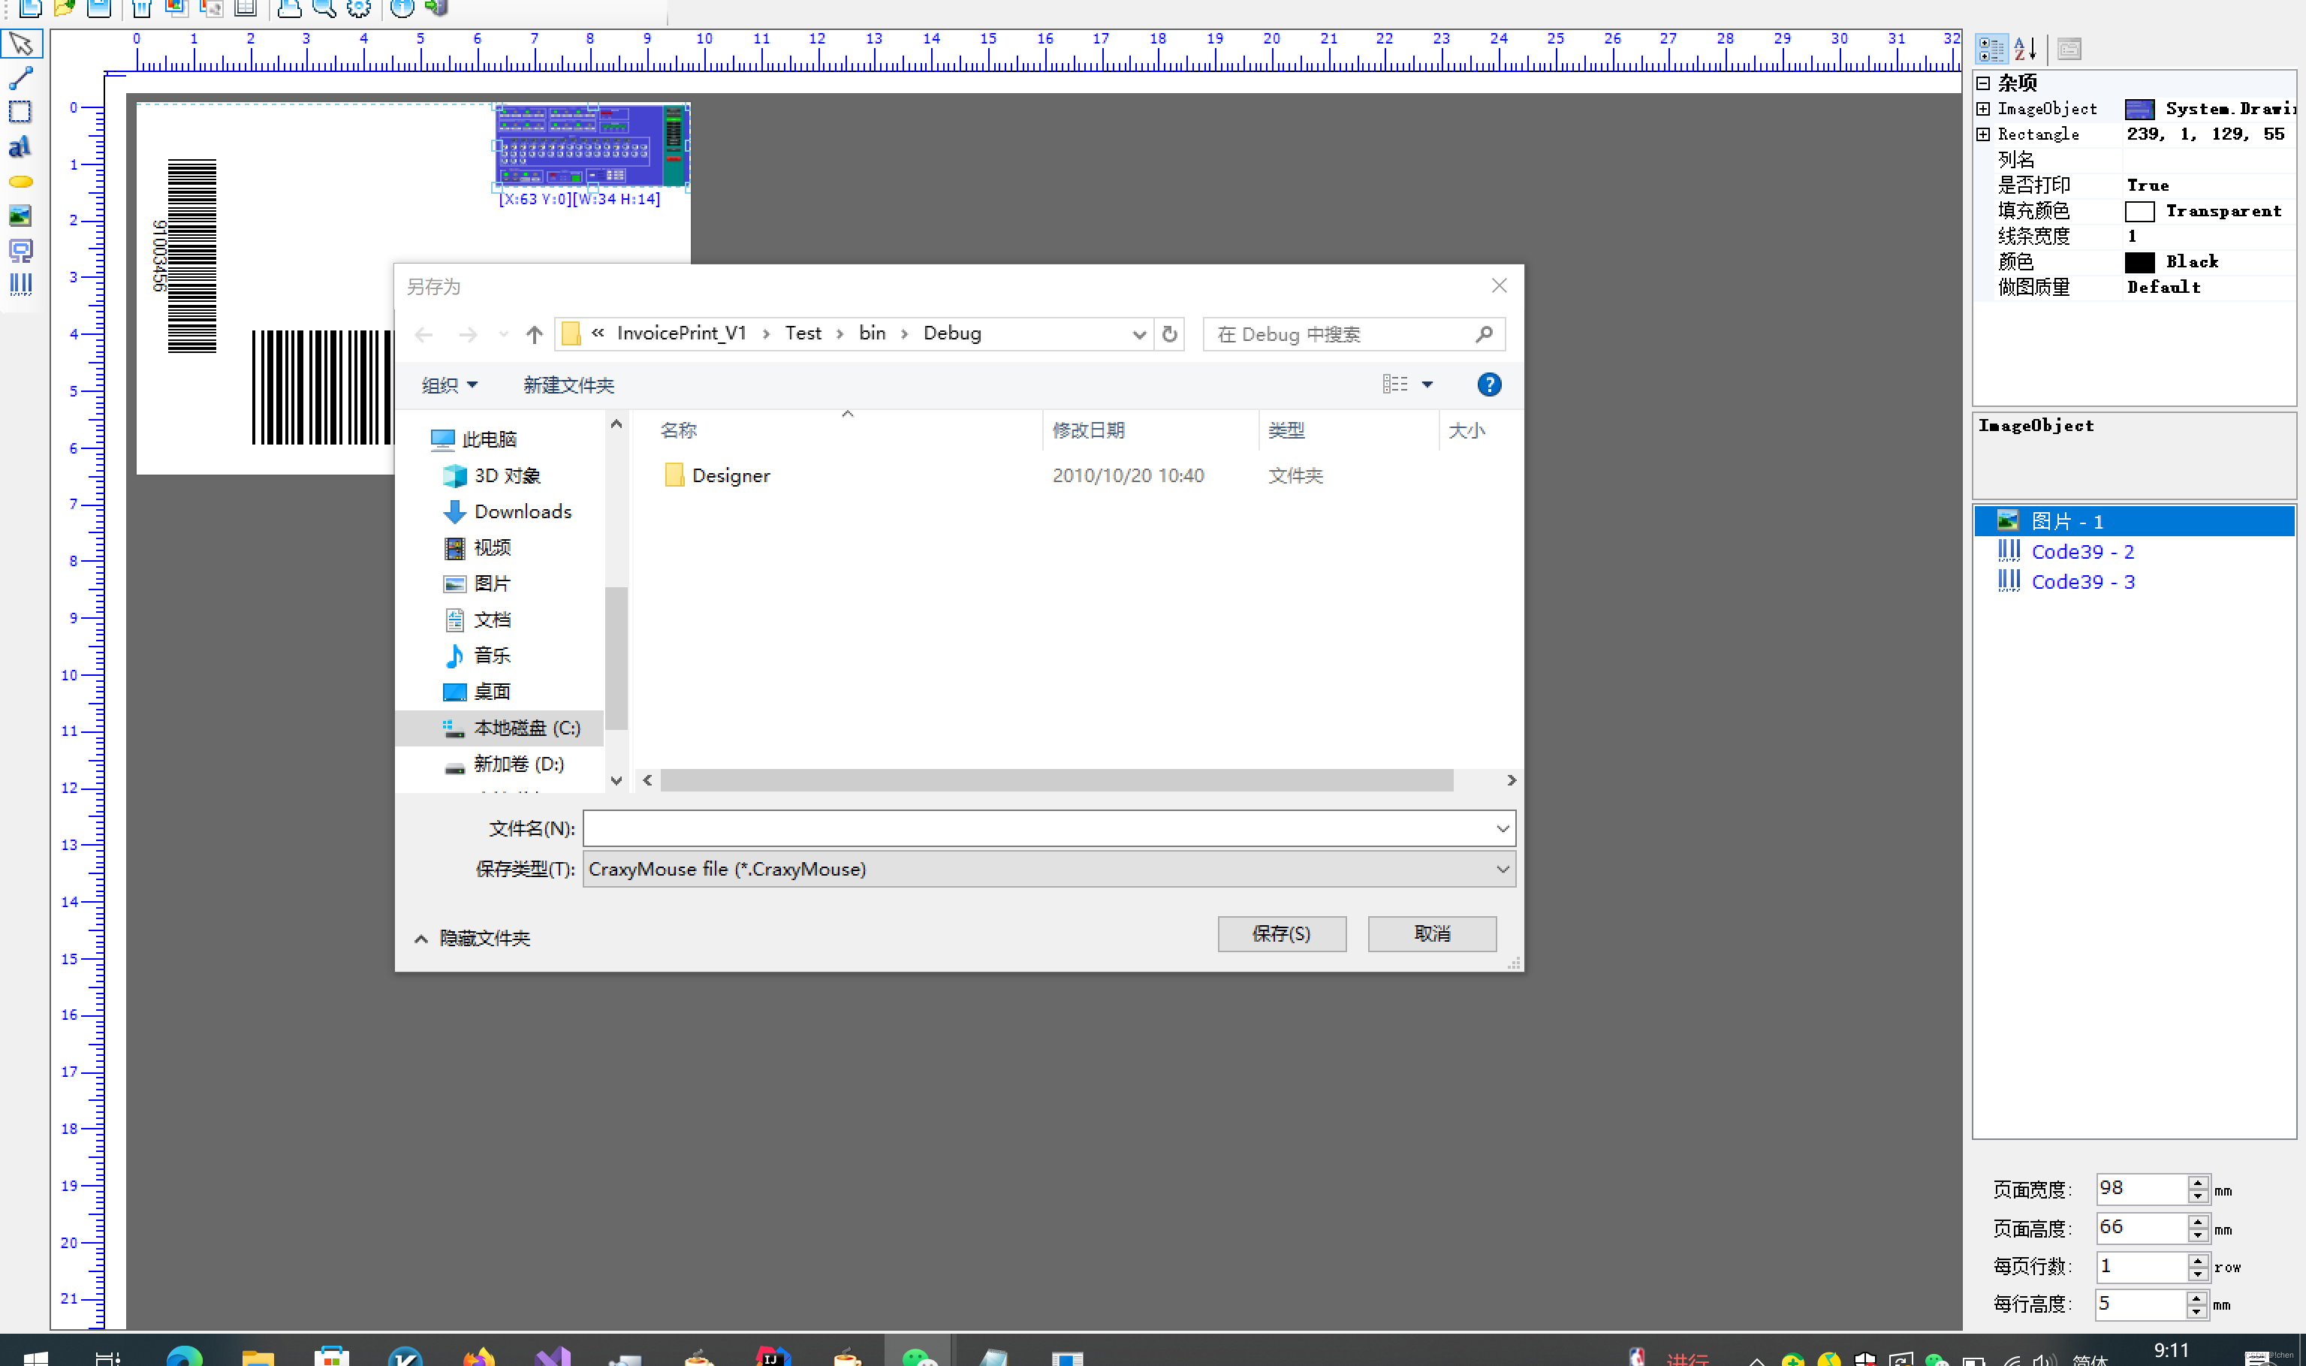This screenshot has width=2306, height=1366.
Task: Select Code39 - 2 in object list
Action: (x=2081, y=551)
